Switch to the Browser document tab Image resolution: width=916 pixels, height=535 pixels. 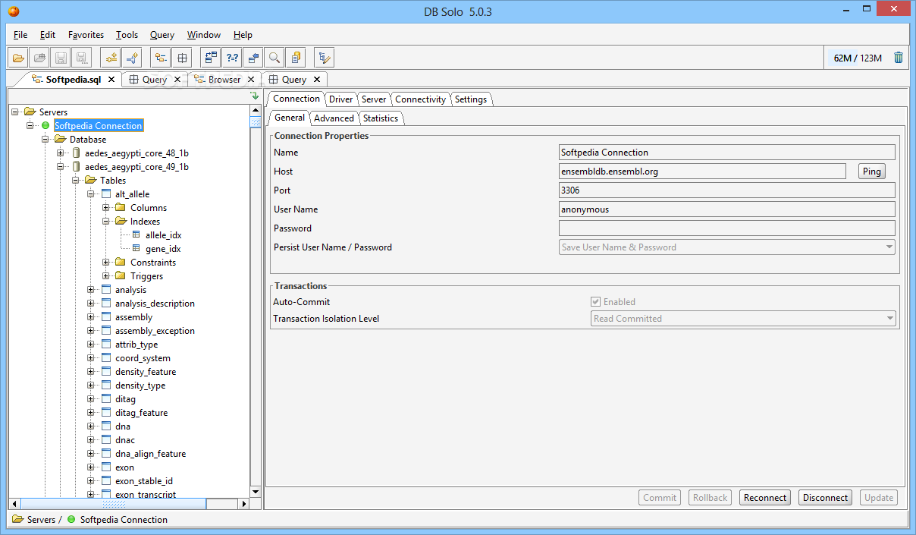coord(224,80)
